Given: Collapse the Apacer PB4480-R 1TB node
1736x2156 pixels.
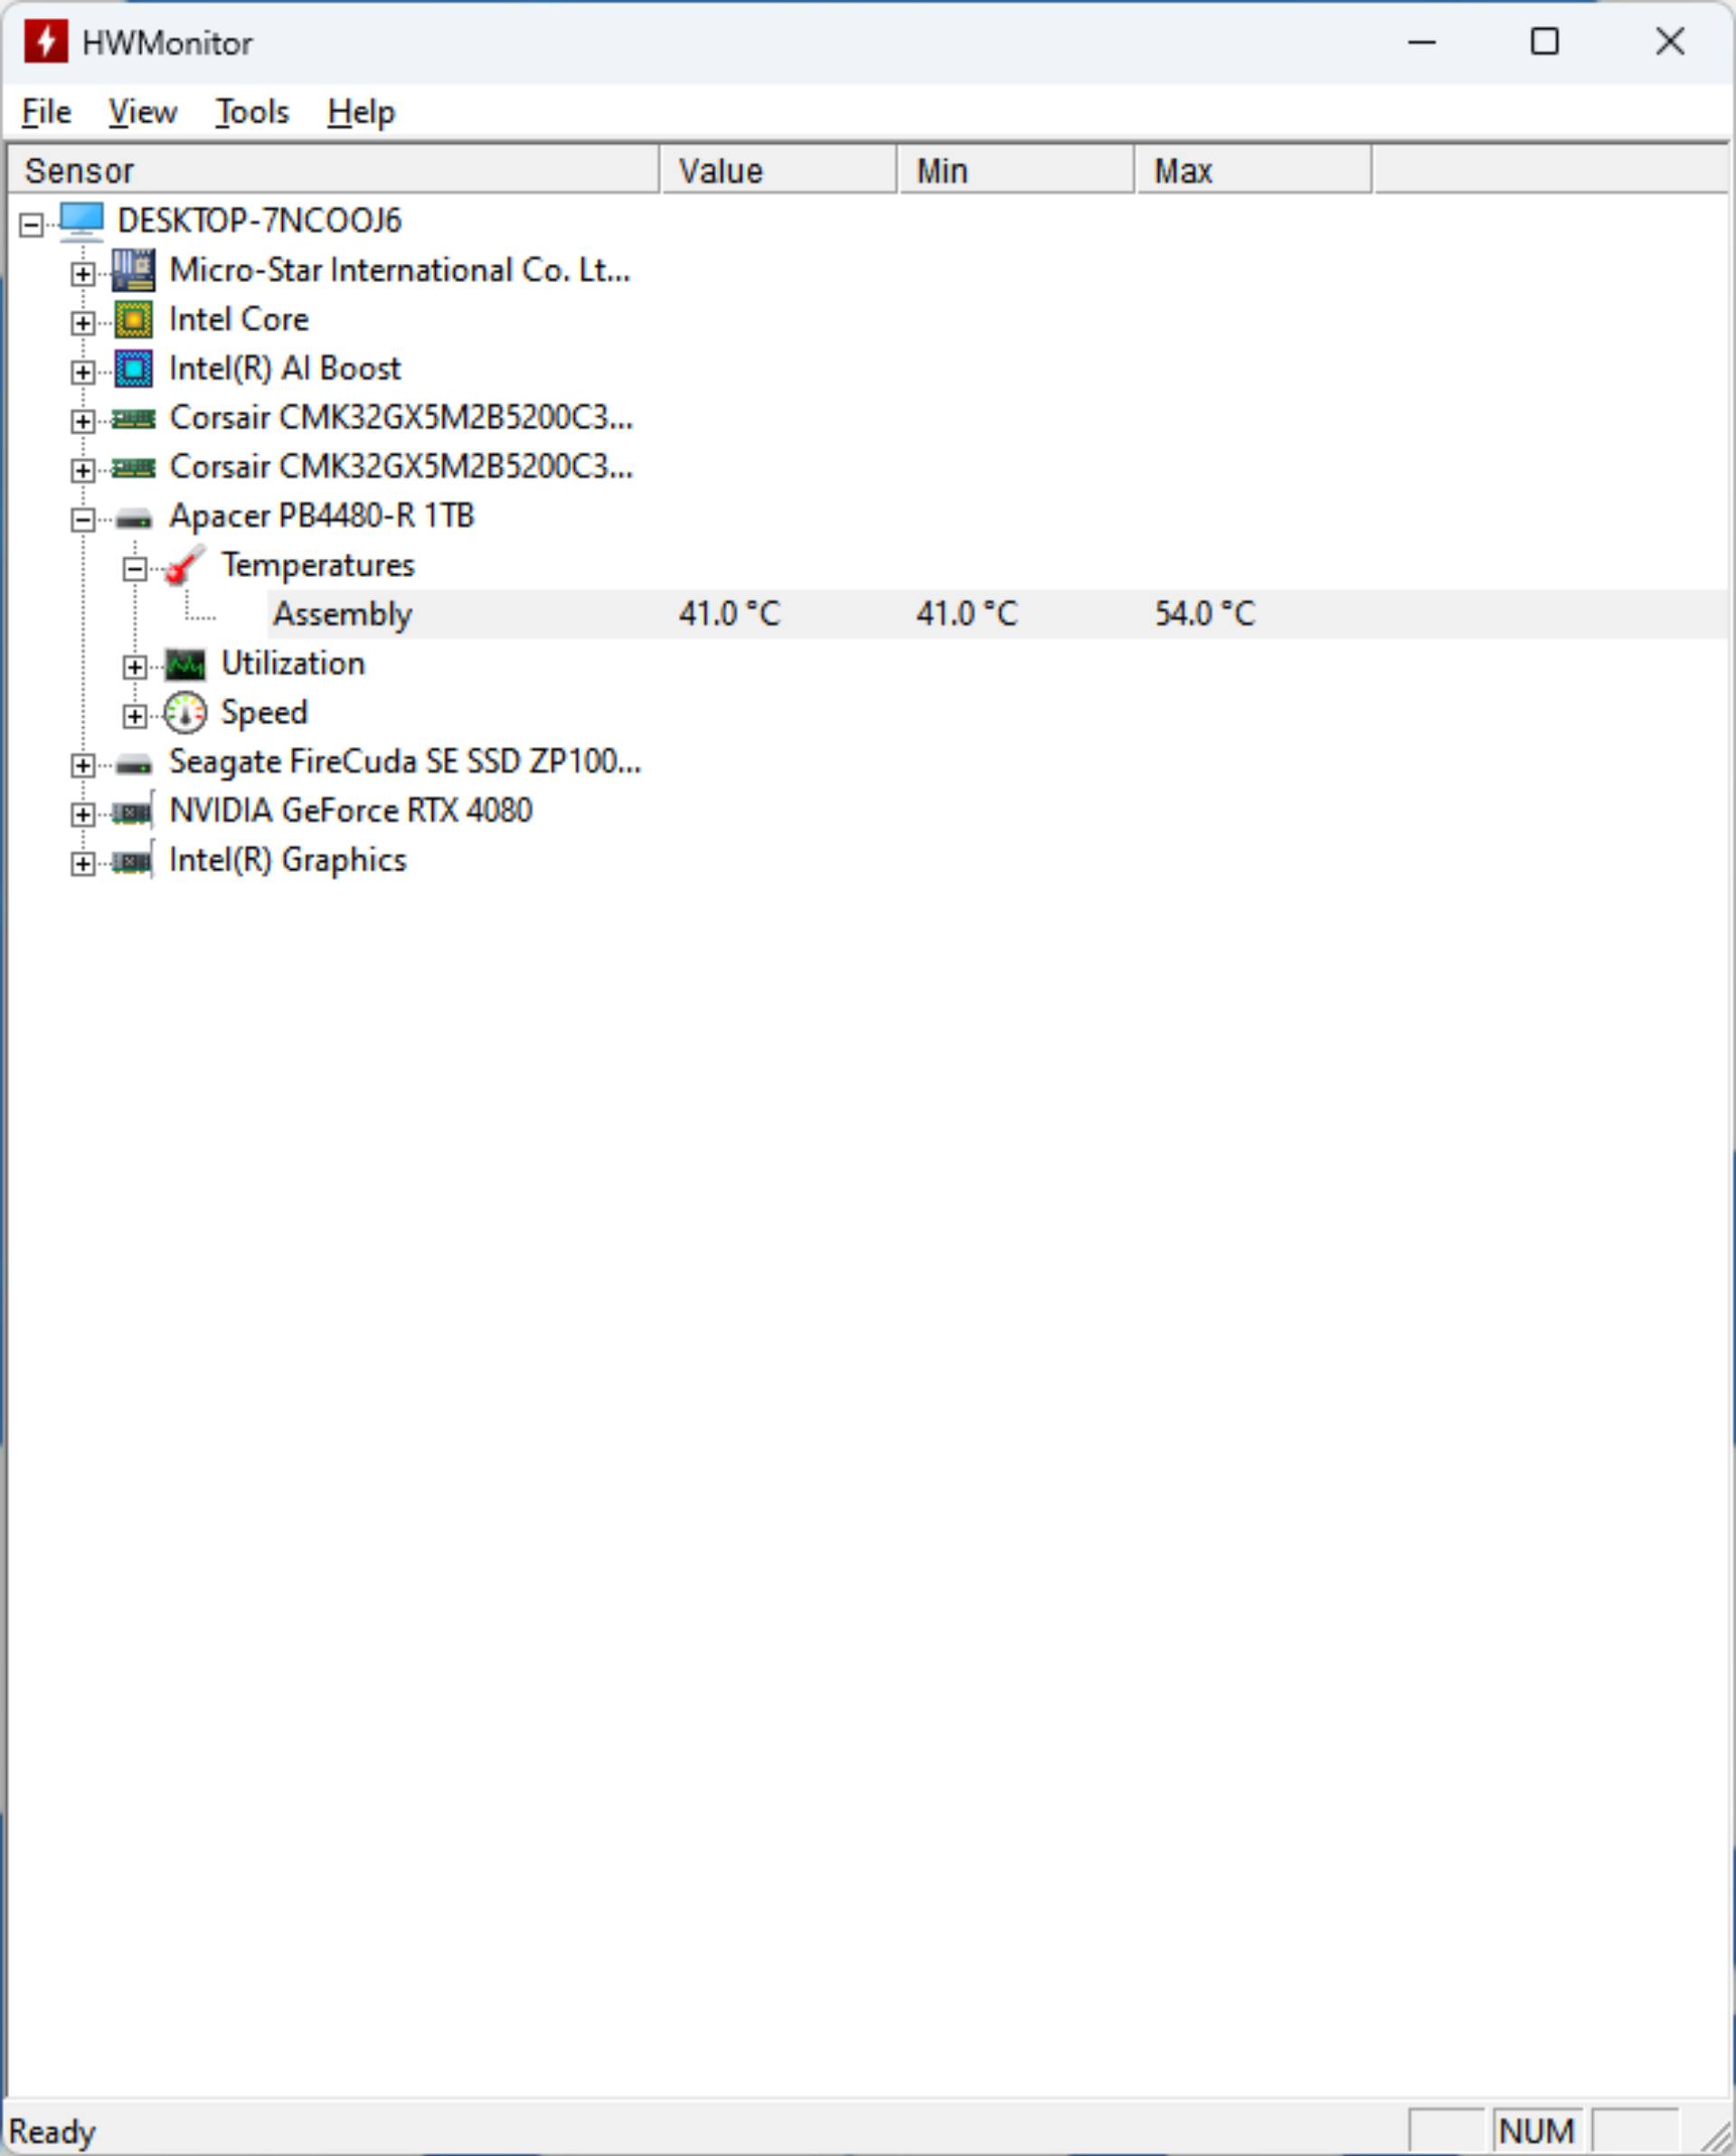Looking at the screenshot, I should [83, 519].
